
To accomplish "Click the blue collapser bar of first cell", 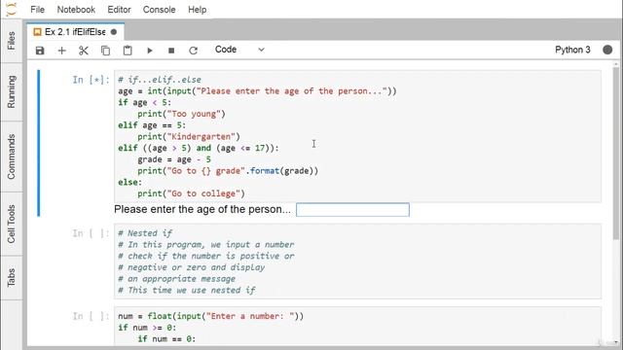I will pyautogui.click(x=39, y=143).
